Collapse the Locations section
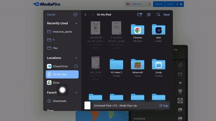This screenshot has height=121, width=216. (76, 58)
